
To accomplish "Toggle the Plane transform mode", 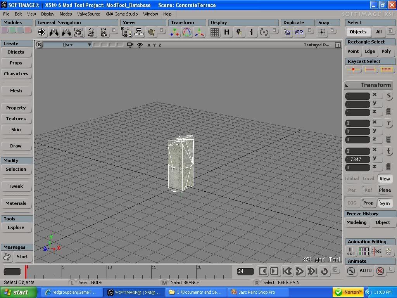I will (x=385, y=190).
